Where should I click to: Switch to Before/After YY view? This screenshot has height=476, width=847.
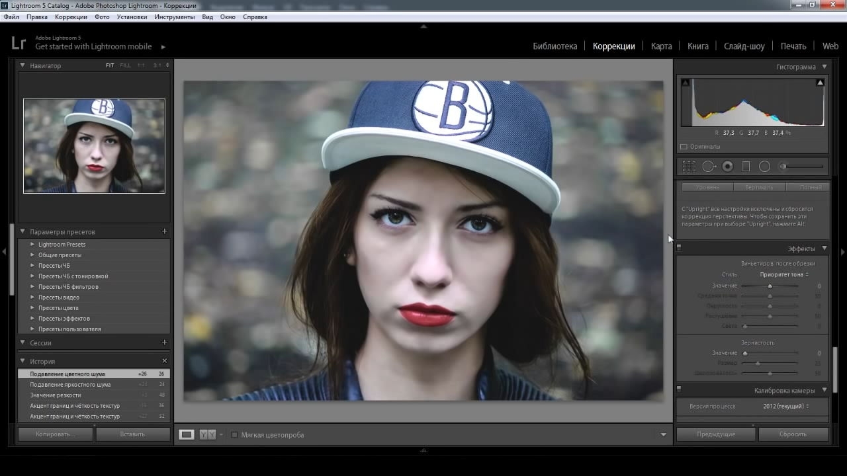point(208,434)
